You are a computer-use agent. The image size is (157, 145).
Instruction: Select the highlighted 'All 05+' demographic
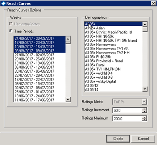point(113,24)
